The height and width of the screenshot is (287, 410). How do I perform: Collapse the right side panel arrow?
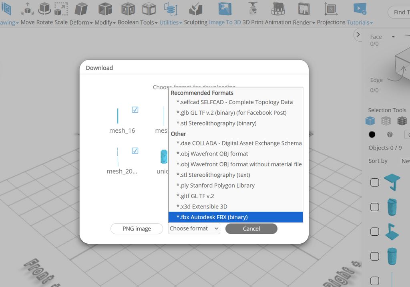358,35
